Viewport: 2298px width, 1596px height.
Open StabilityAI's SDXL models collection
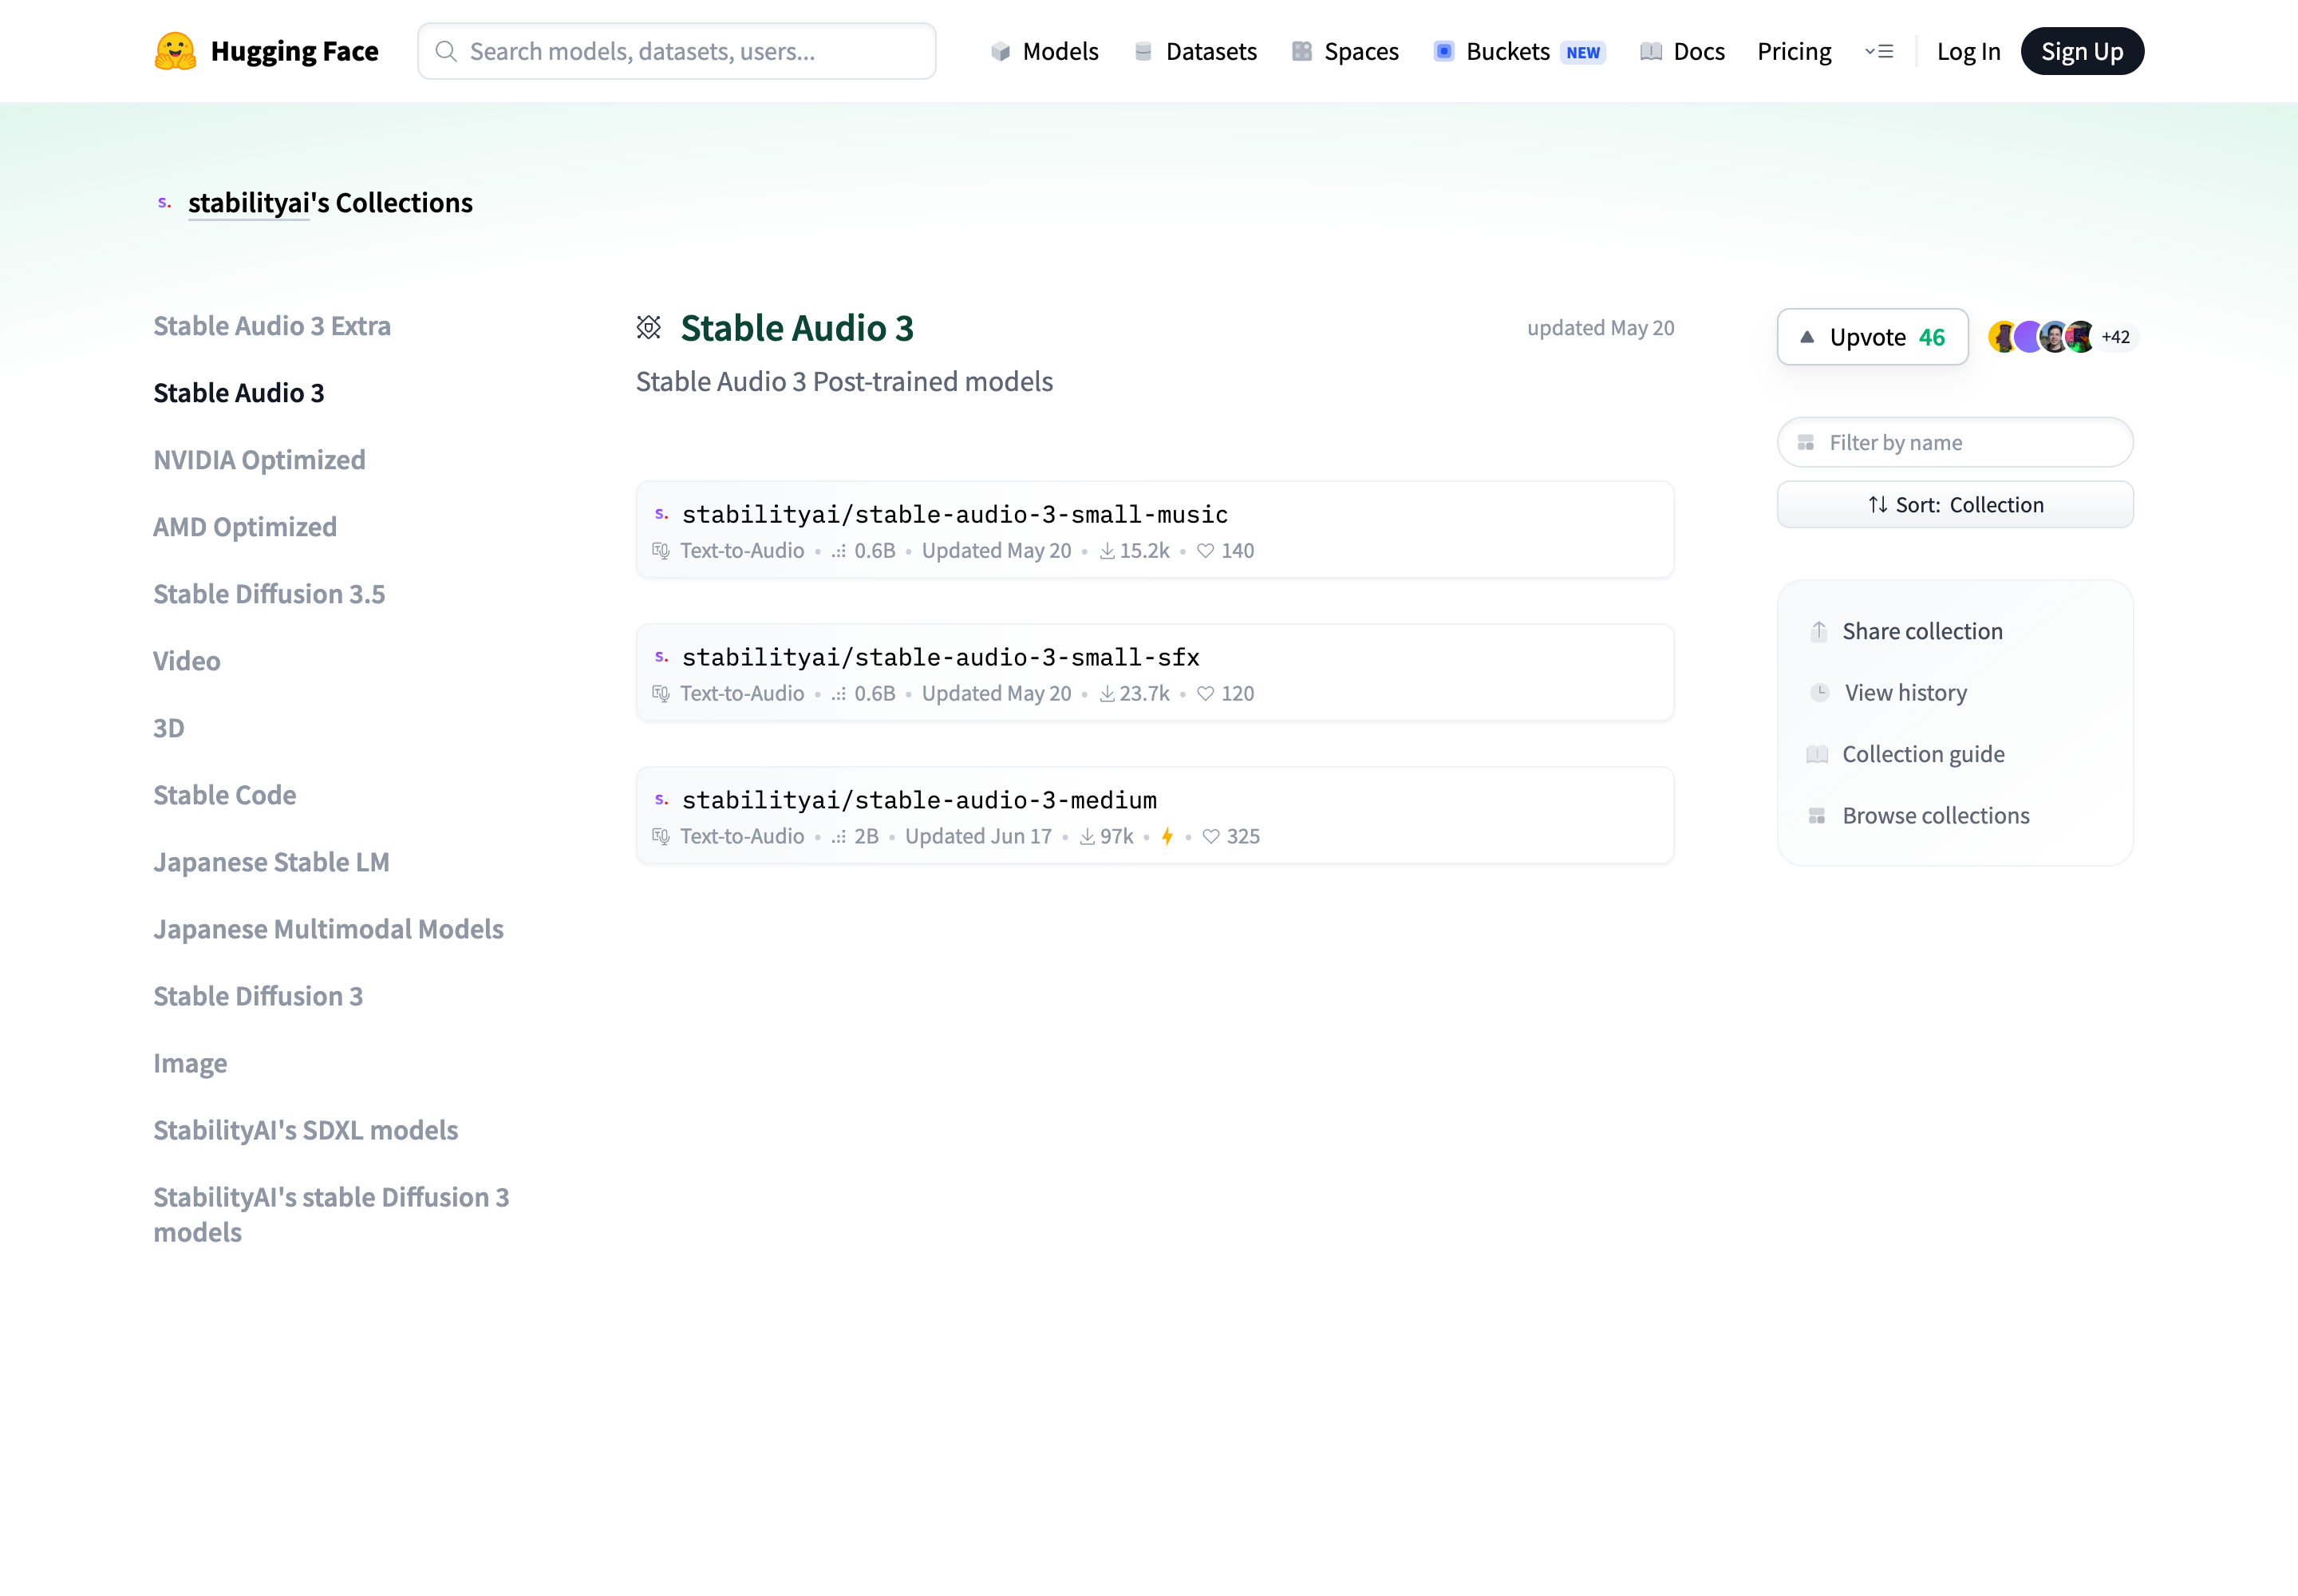[306, 1130]
